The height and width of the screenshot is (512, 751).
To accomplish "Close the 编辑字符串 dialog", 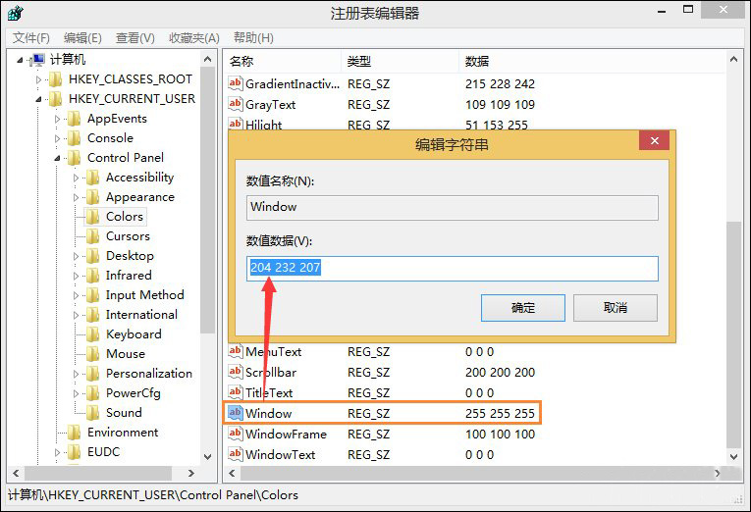I will click(654, 140).
